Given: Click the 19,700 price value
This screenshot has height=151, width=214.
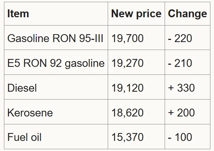Looking at the screenshot, I should coord(127,38).
